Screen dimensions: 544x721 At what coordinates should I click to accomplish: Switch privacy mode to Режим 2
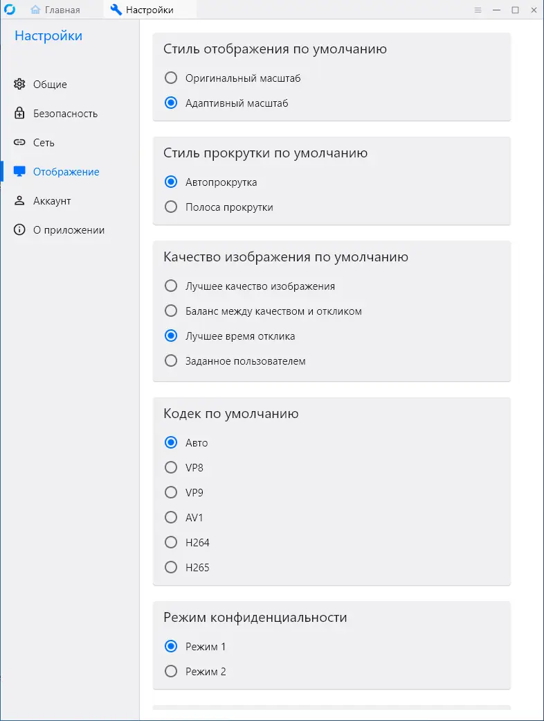171,671
